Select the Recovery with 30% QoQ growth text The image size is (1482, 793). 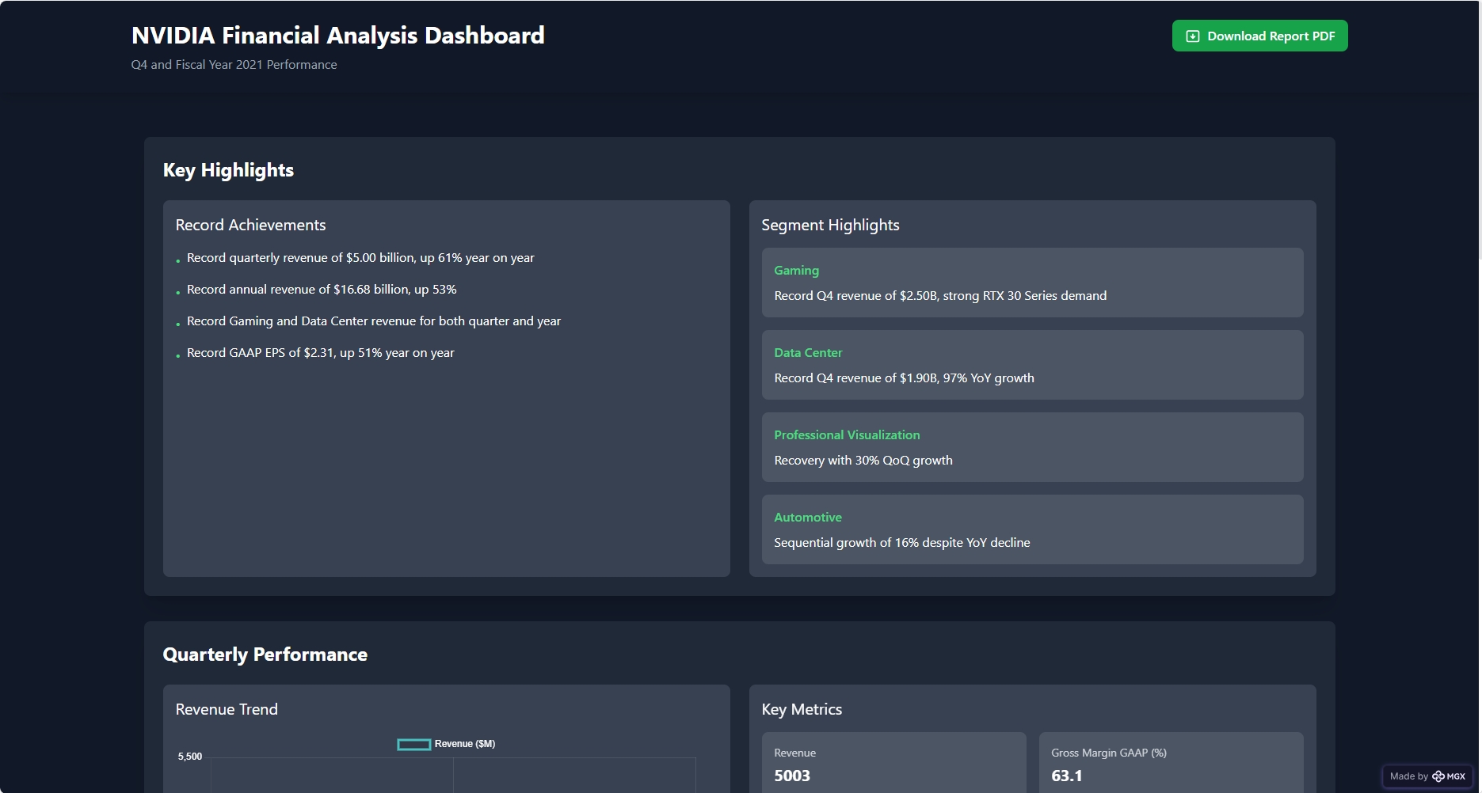coord(863,461)
